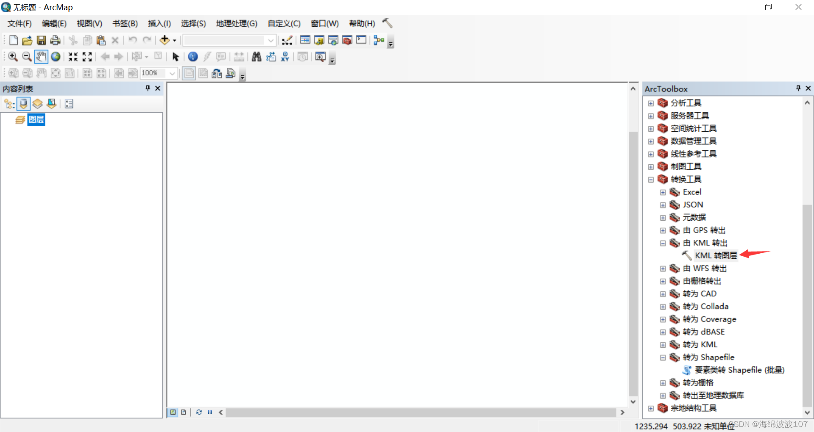Expand the 分析工具 toolbox
814x432 pixels.
[x=651, y=103]
